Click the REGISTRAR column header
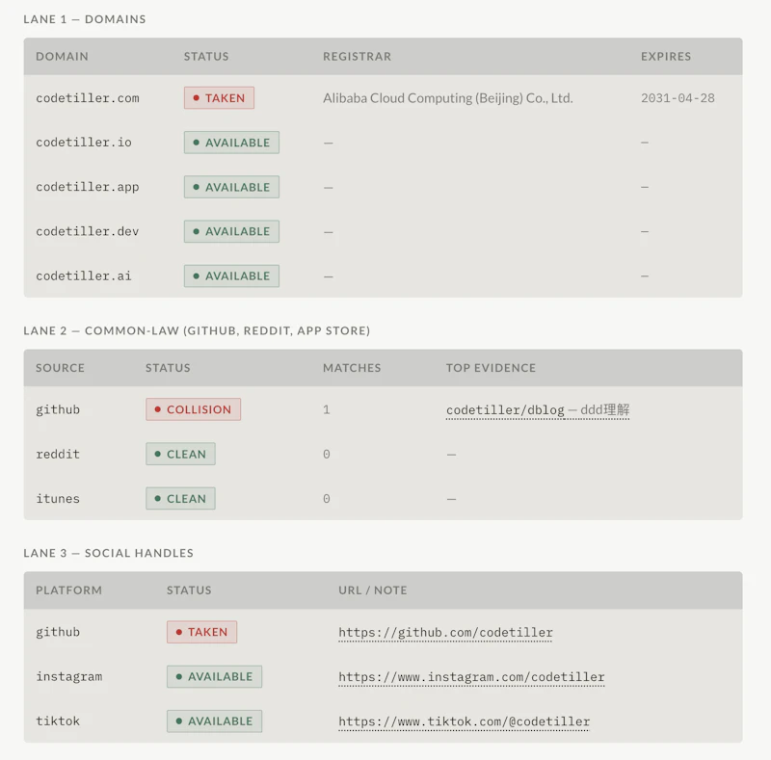 [x=357, y=57]
